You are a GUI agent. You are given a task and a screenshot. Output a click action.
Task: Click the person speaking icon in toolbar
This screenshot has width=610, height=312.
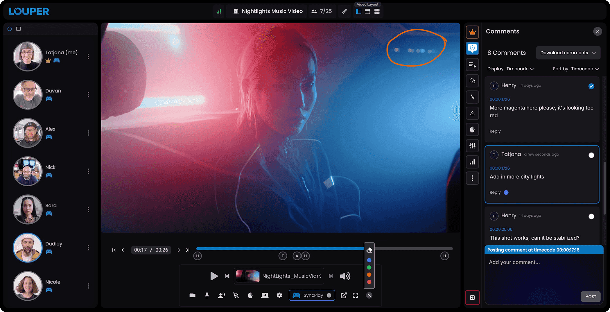(221, 295)
